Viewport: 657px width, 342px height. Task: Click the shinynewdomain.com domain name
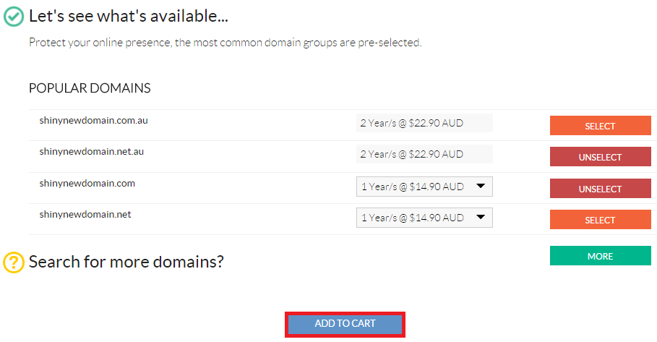(x=87, y=184)
